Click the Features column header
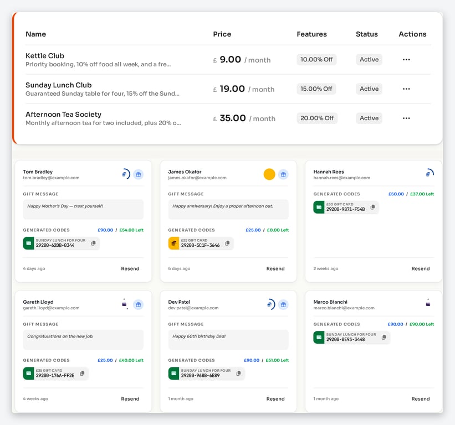The image size is (455, 425). point(311,34)
